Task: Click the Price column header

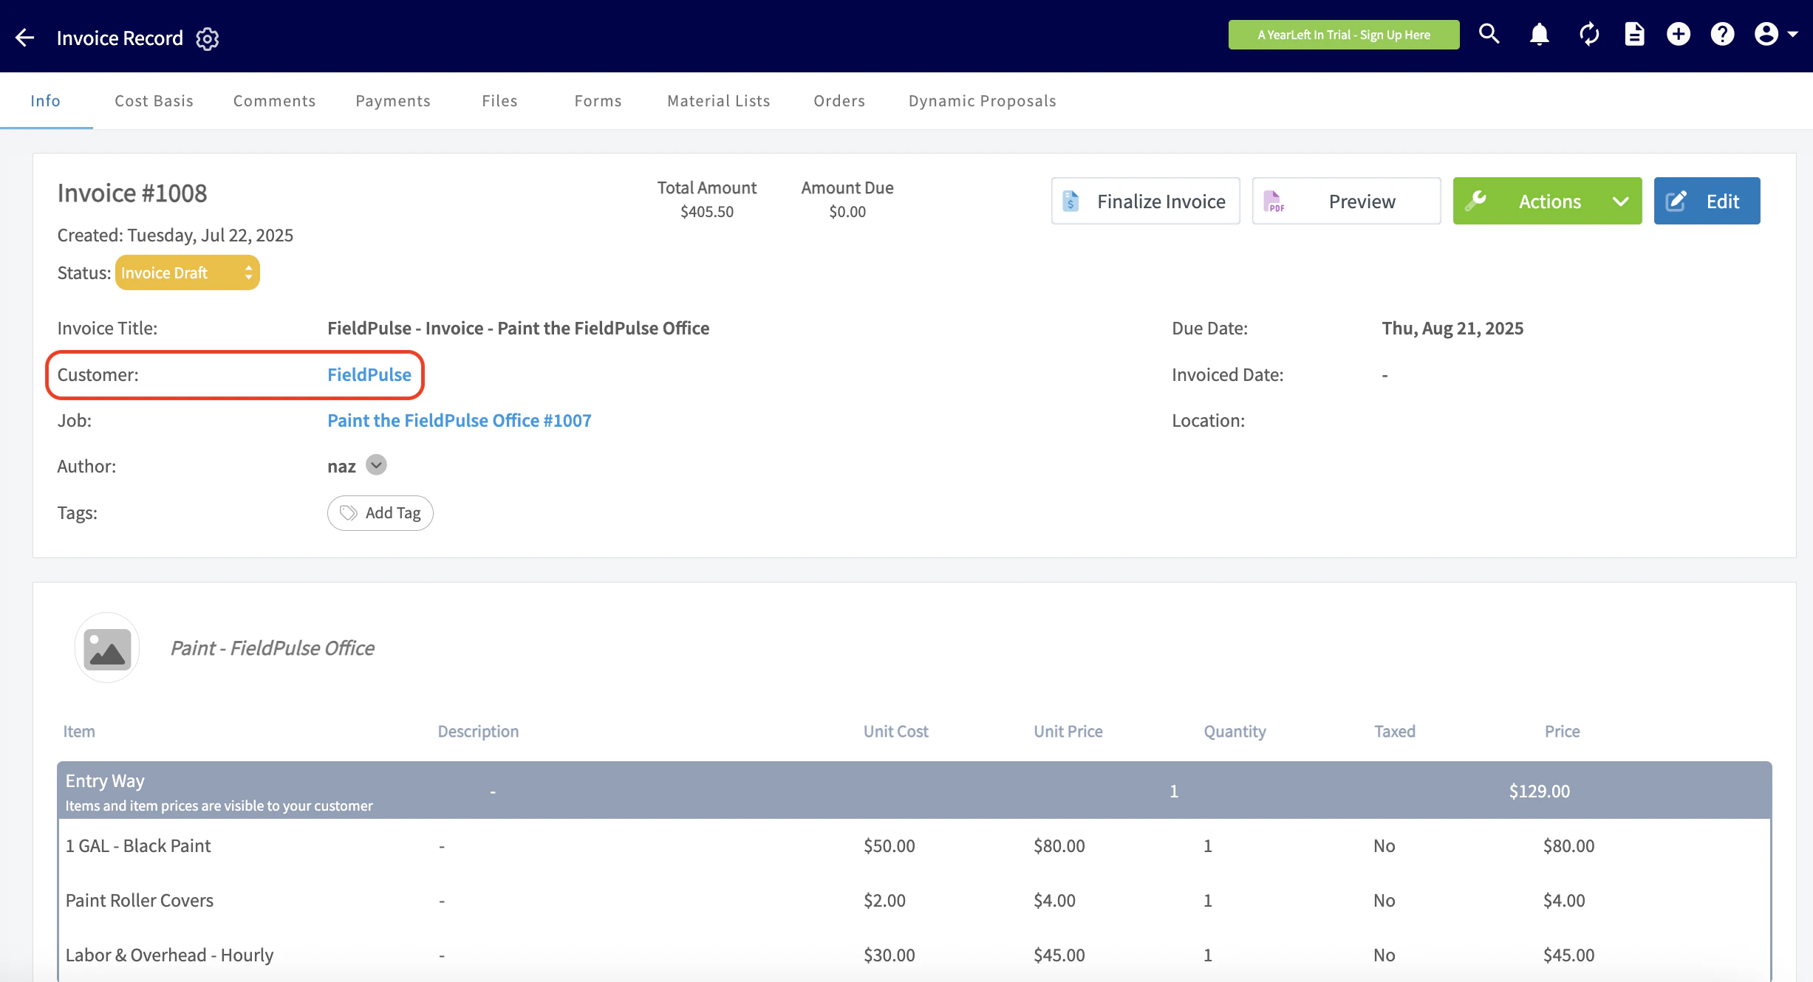Action: click(x=1562, y=731)
